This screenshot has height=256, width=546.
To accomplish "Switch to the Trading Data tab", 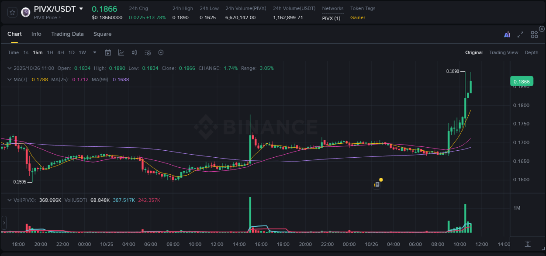I will (x=67, y=34).
